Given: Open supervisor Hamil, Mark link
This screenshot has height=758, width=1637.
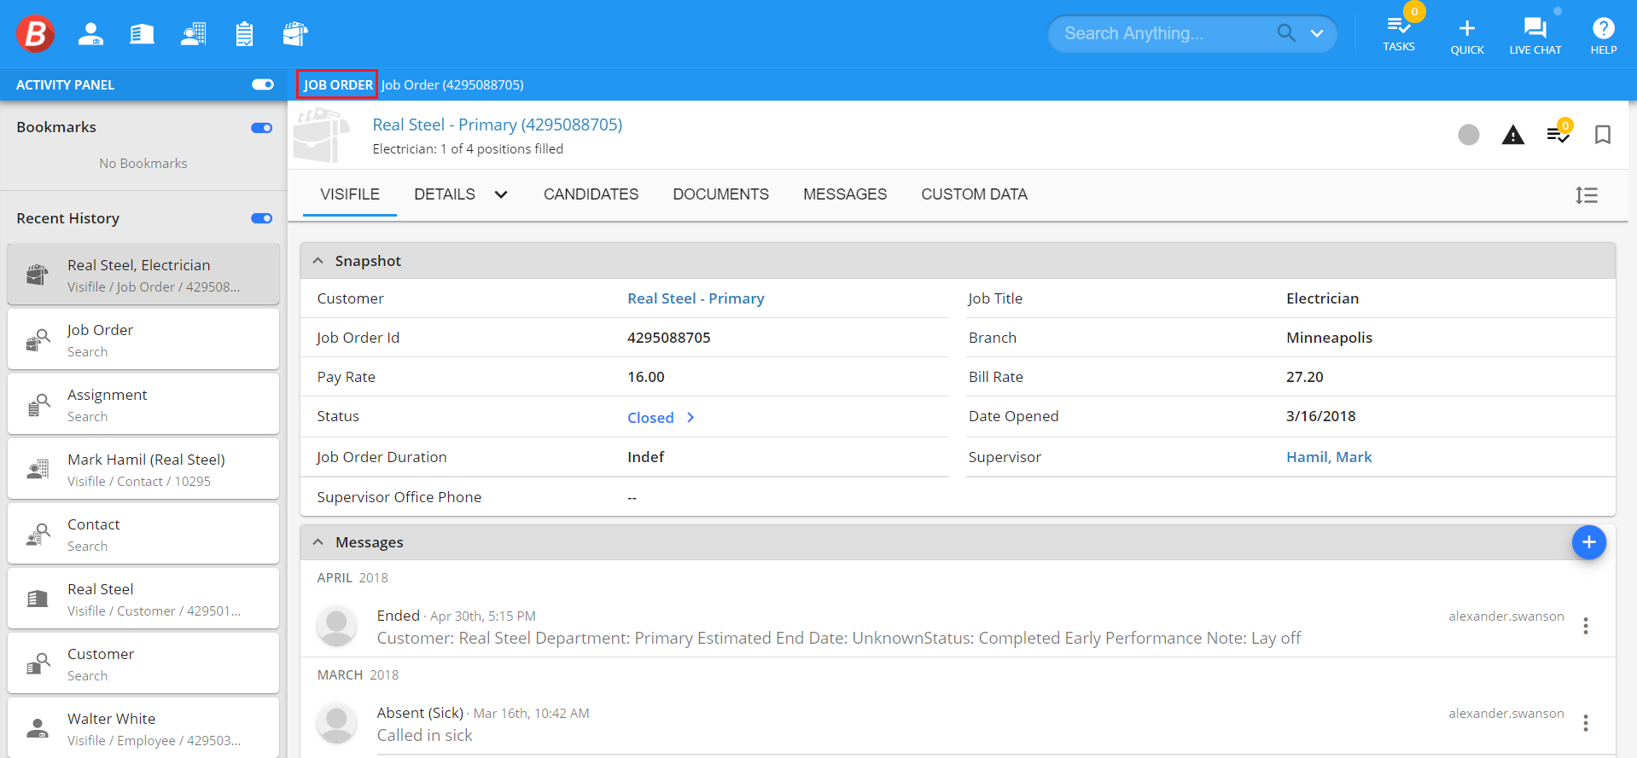Looking at the screenshot, I should click(1329, 457).
